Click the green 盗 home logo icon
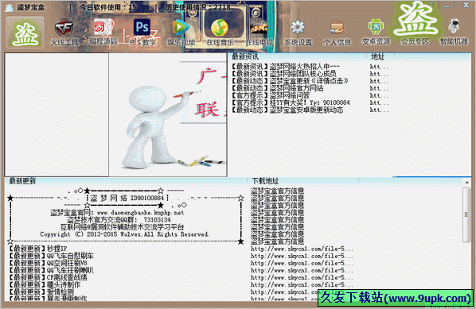476x309 pixels. click(25, 33)
